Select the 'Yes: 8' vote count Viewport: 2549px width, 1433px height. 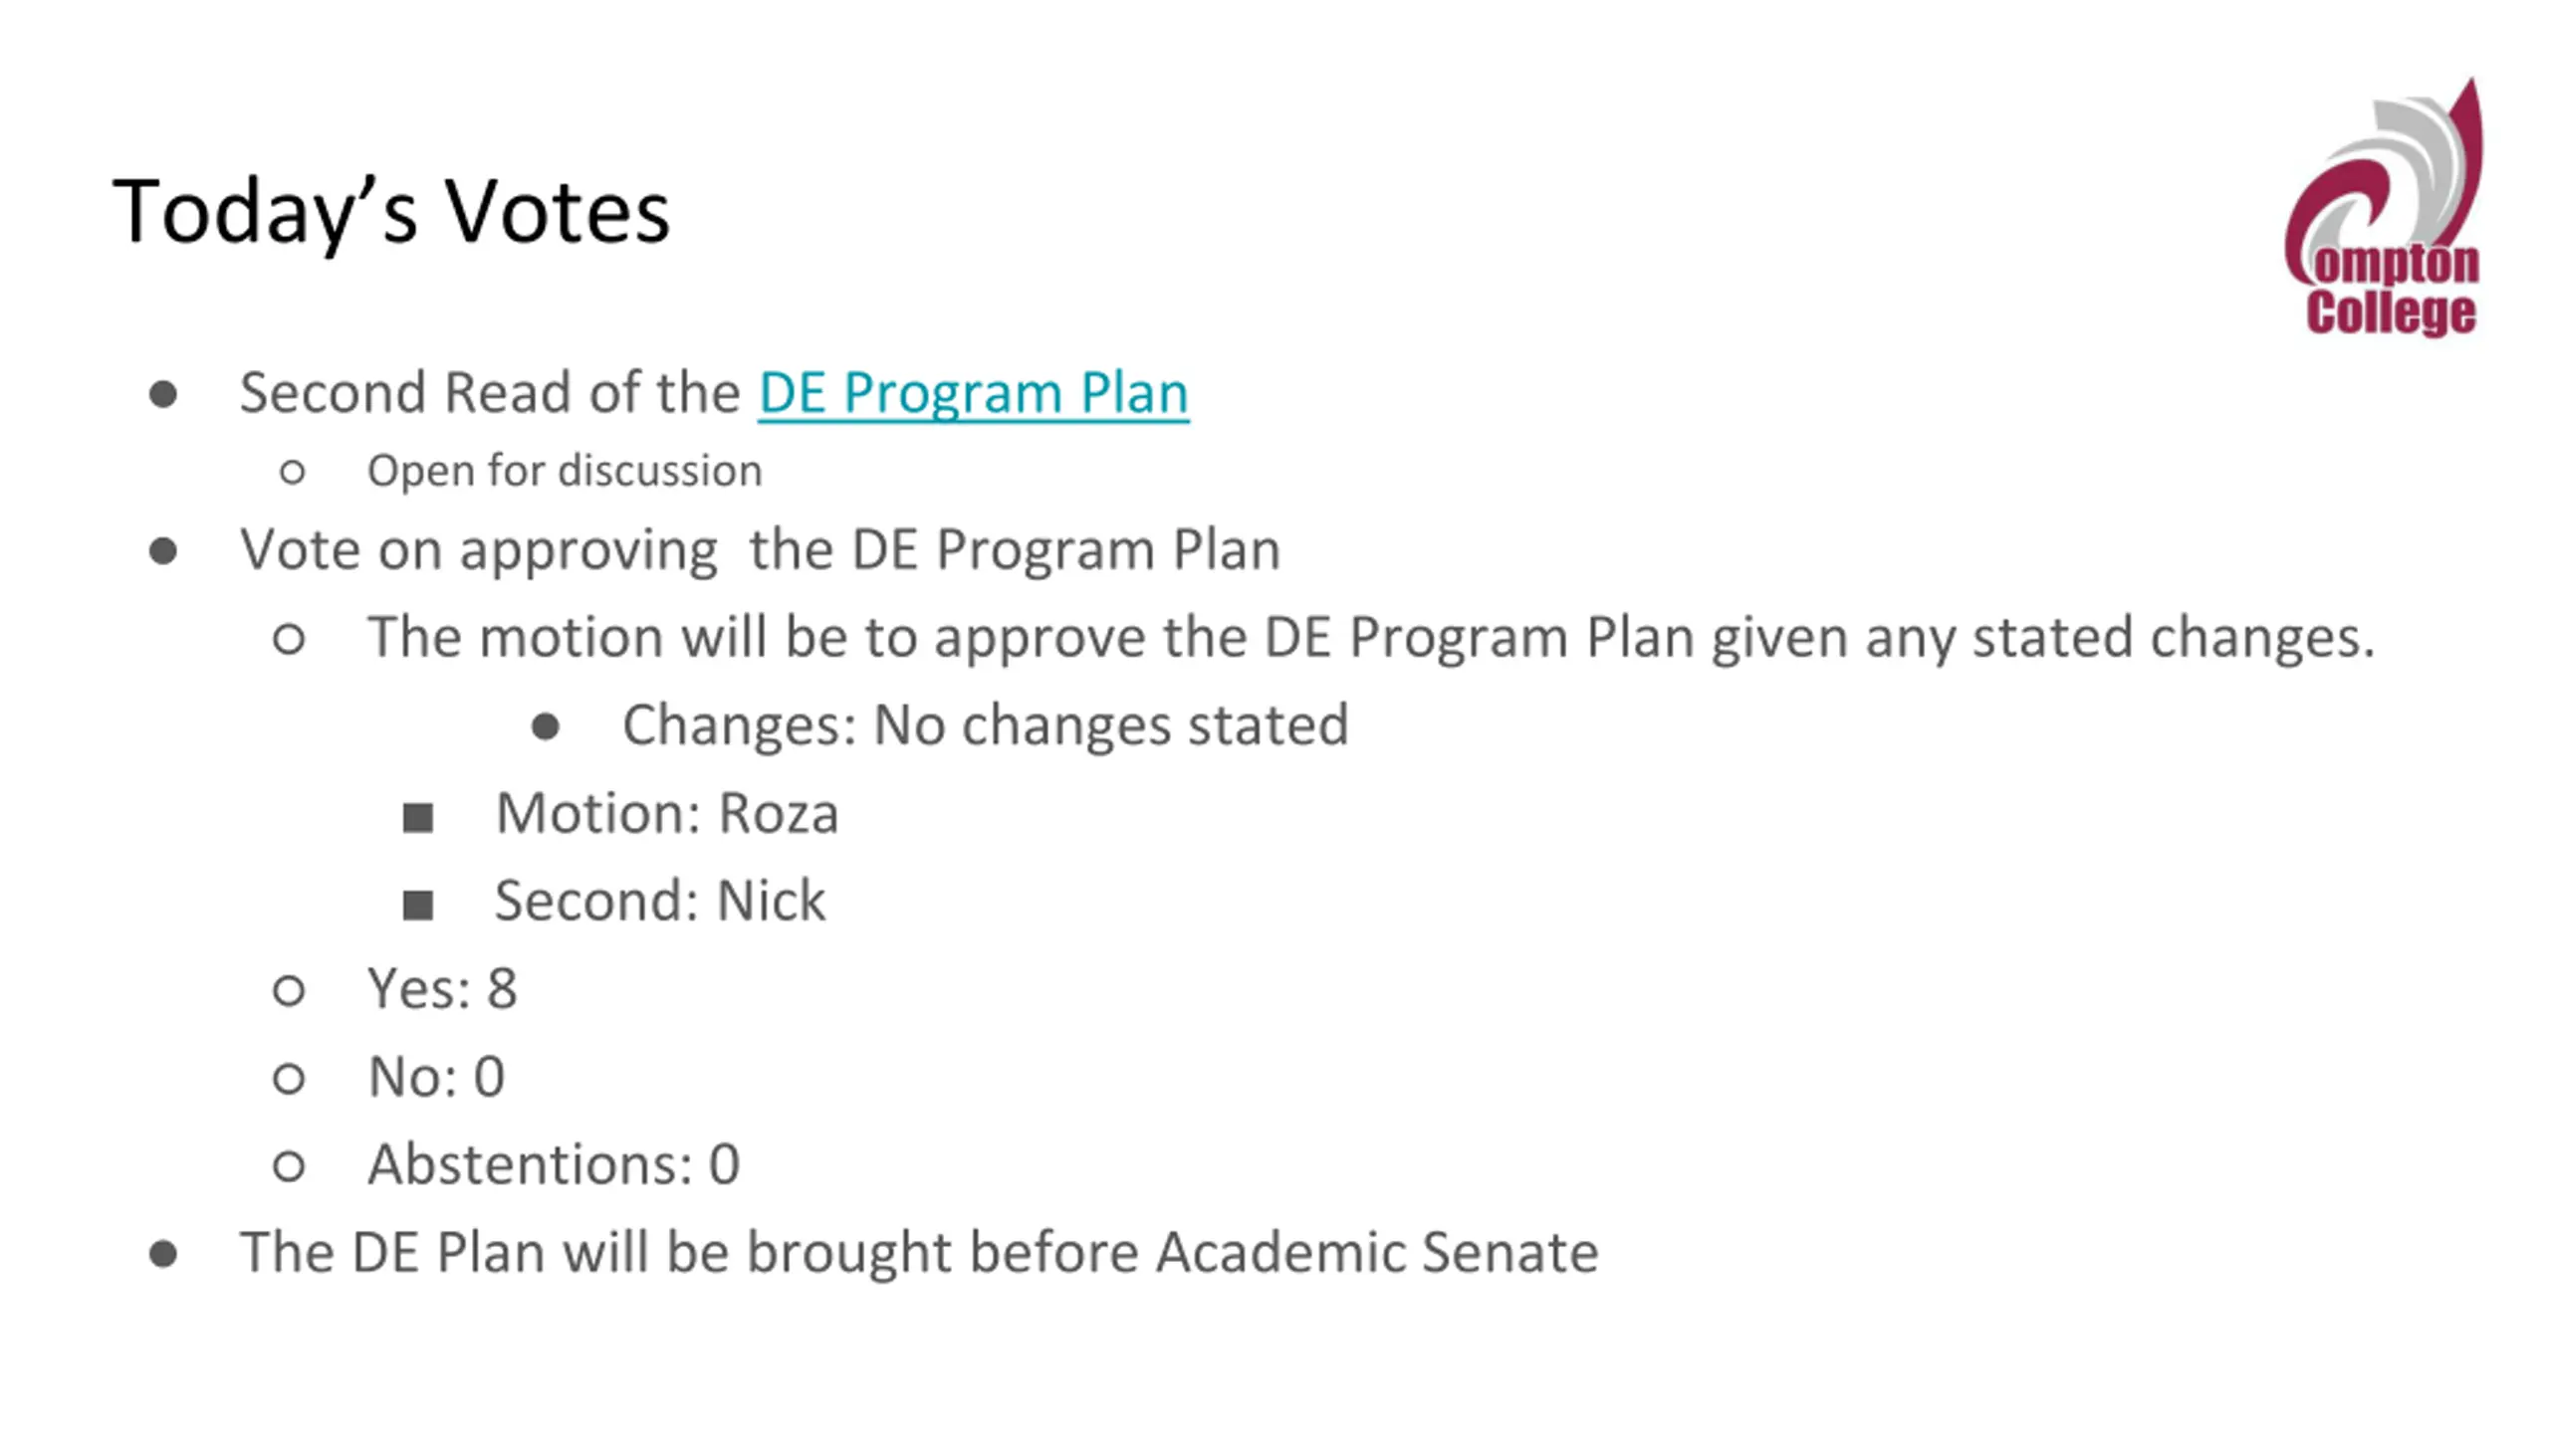click(x=442, y=988)
